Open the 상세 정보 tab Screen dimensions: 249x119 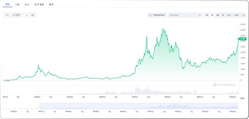click(x=39, y=4)
